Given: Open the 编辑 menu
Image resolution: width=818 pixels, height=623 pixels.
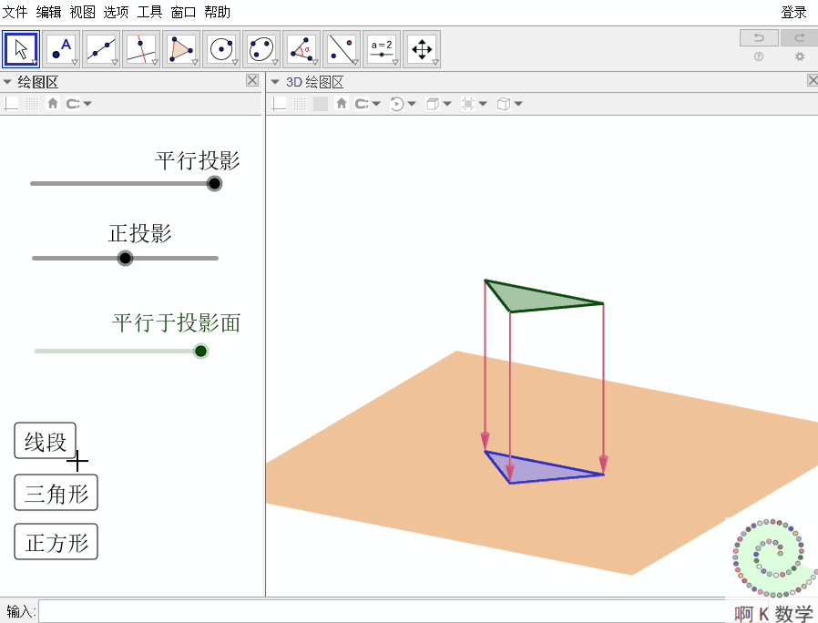Looking at the screenshot, I should (48, 12).
